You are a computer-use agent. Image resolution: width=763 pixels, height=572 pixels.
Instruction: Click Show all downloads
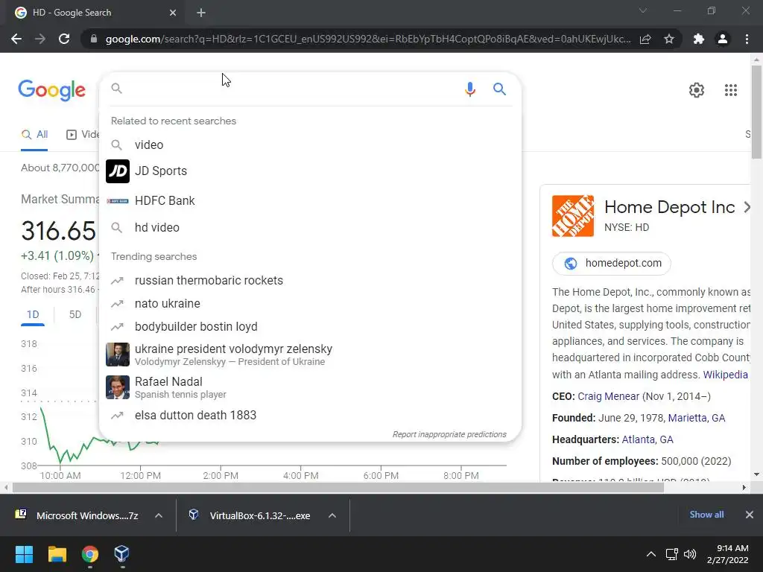click(706, 515)
